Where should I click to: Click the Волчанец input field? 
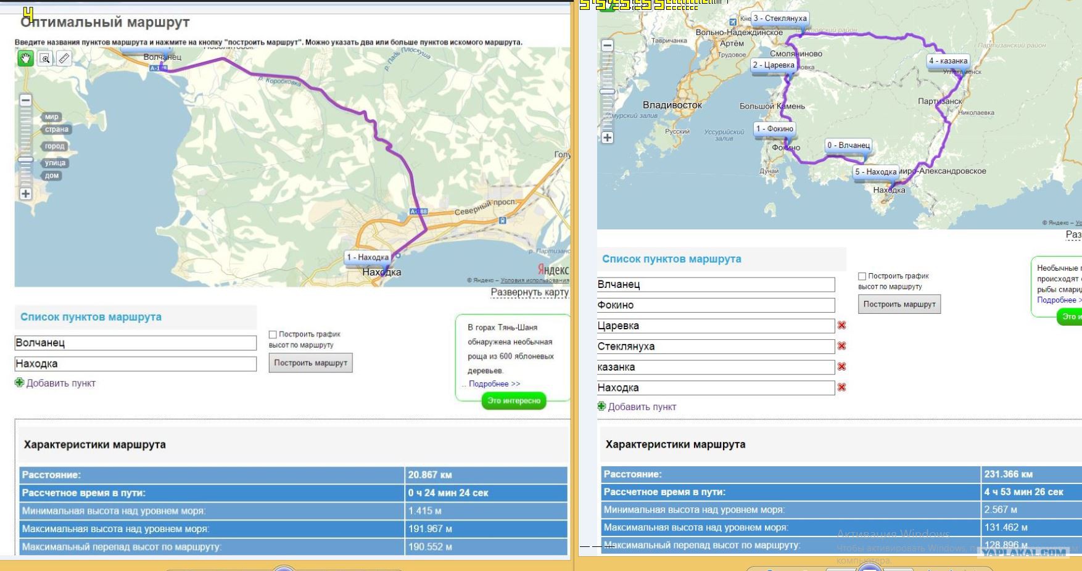point(135,343)
